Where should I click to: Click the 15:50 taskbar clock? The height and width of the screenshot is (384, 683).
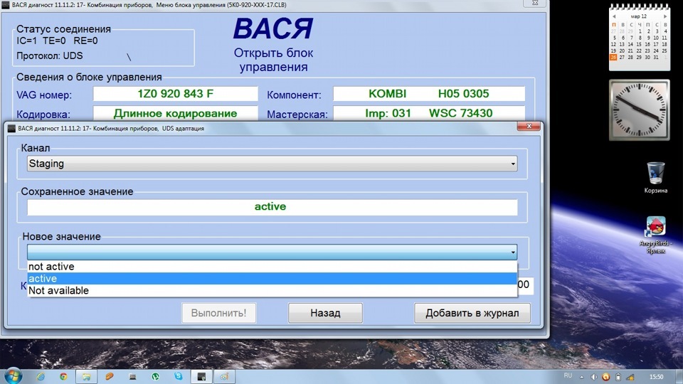656,377
